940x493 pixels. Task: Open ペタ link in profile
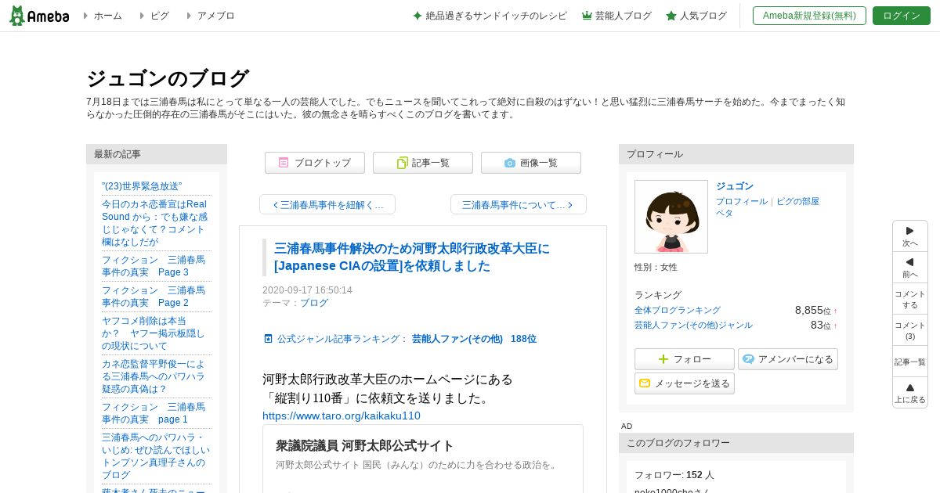pyautogui.click(x=725, y=213)
